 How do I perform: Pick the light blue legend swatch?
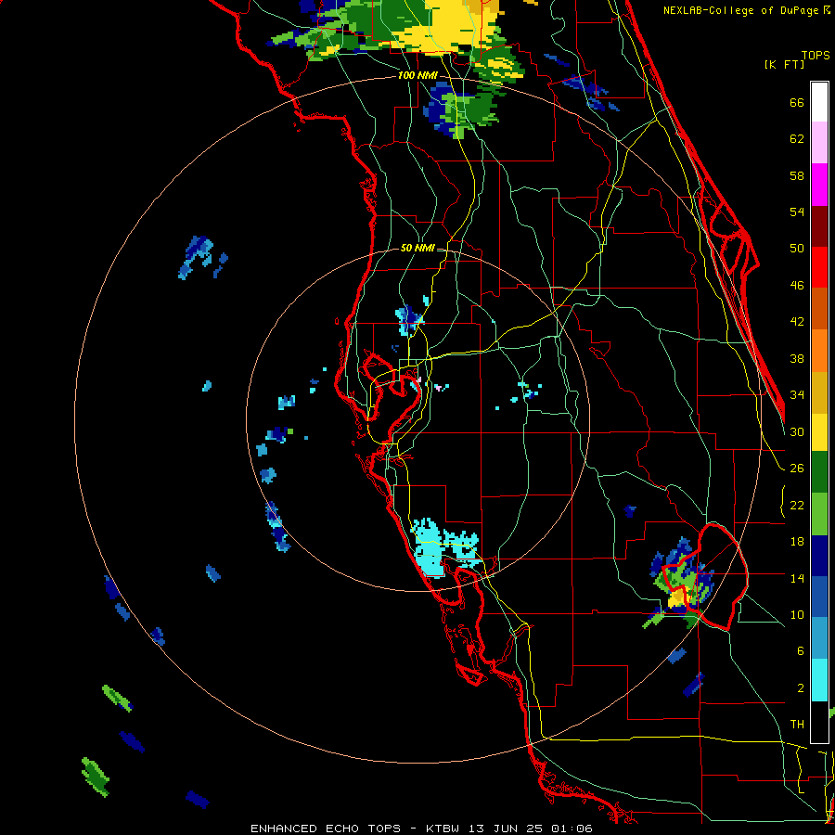pyautogui.click(x=819, y=638)
